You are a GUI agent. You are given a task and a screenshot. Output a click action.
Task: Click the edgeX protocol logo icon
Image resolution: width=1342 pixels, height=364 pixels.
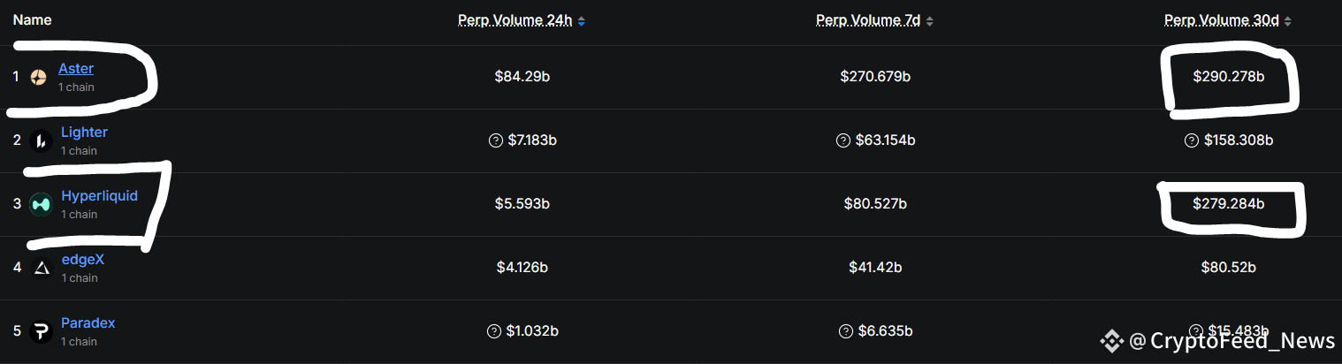[x=41, y=268]
